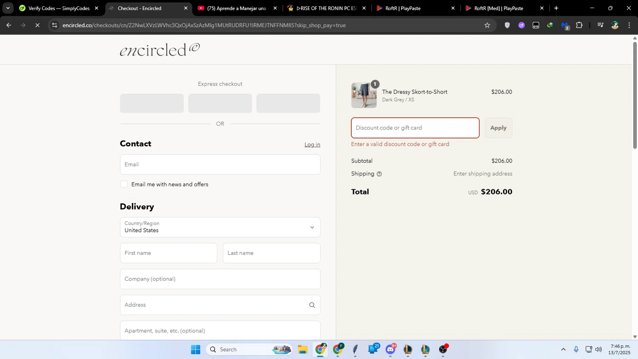
Task: Focus the First name field
Action: point(168,253)
